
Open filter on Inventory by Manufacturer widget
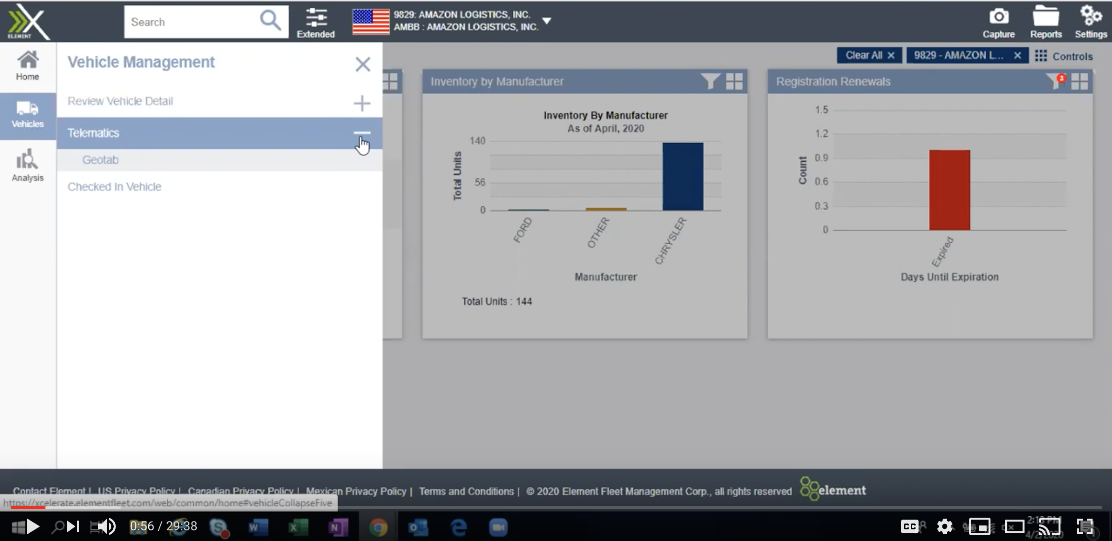(710, 82)
